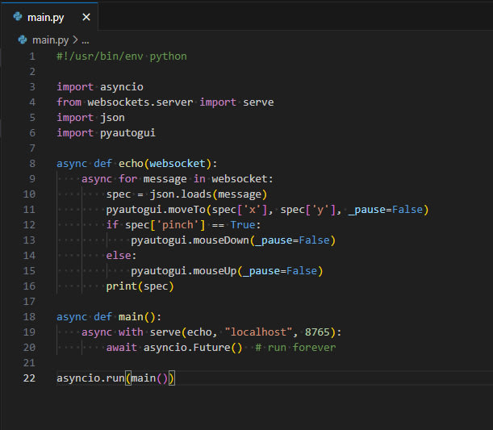This screenshot has height=430, width=493.
Task: Click the Python icon in the main.py tab
Action: [x=18, y=16]
